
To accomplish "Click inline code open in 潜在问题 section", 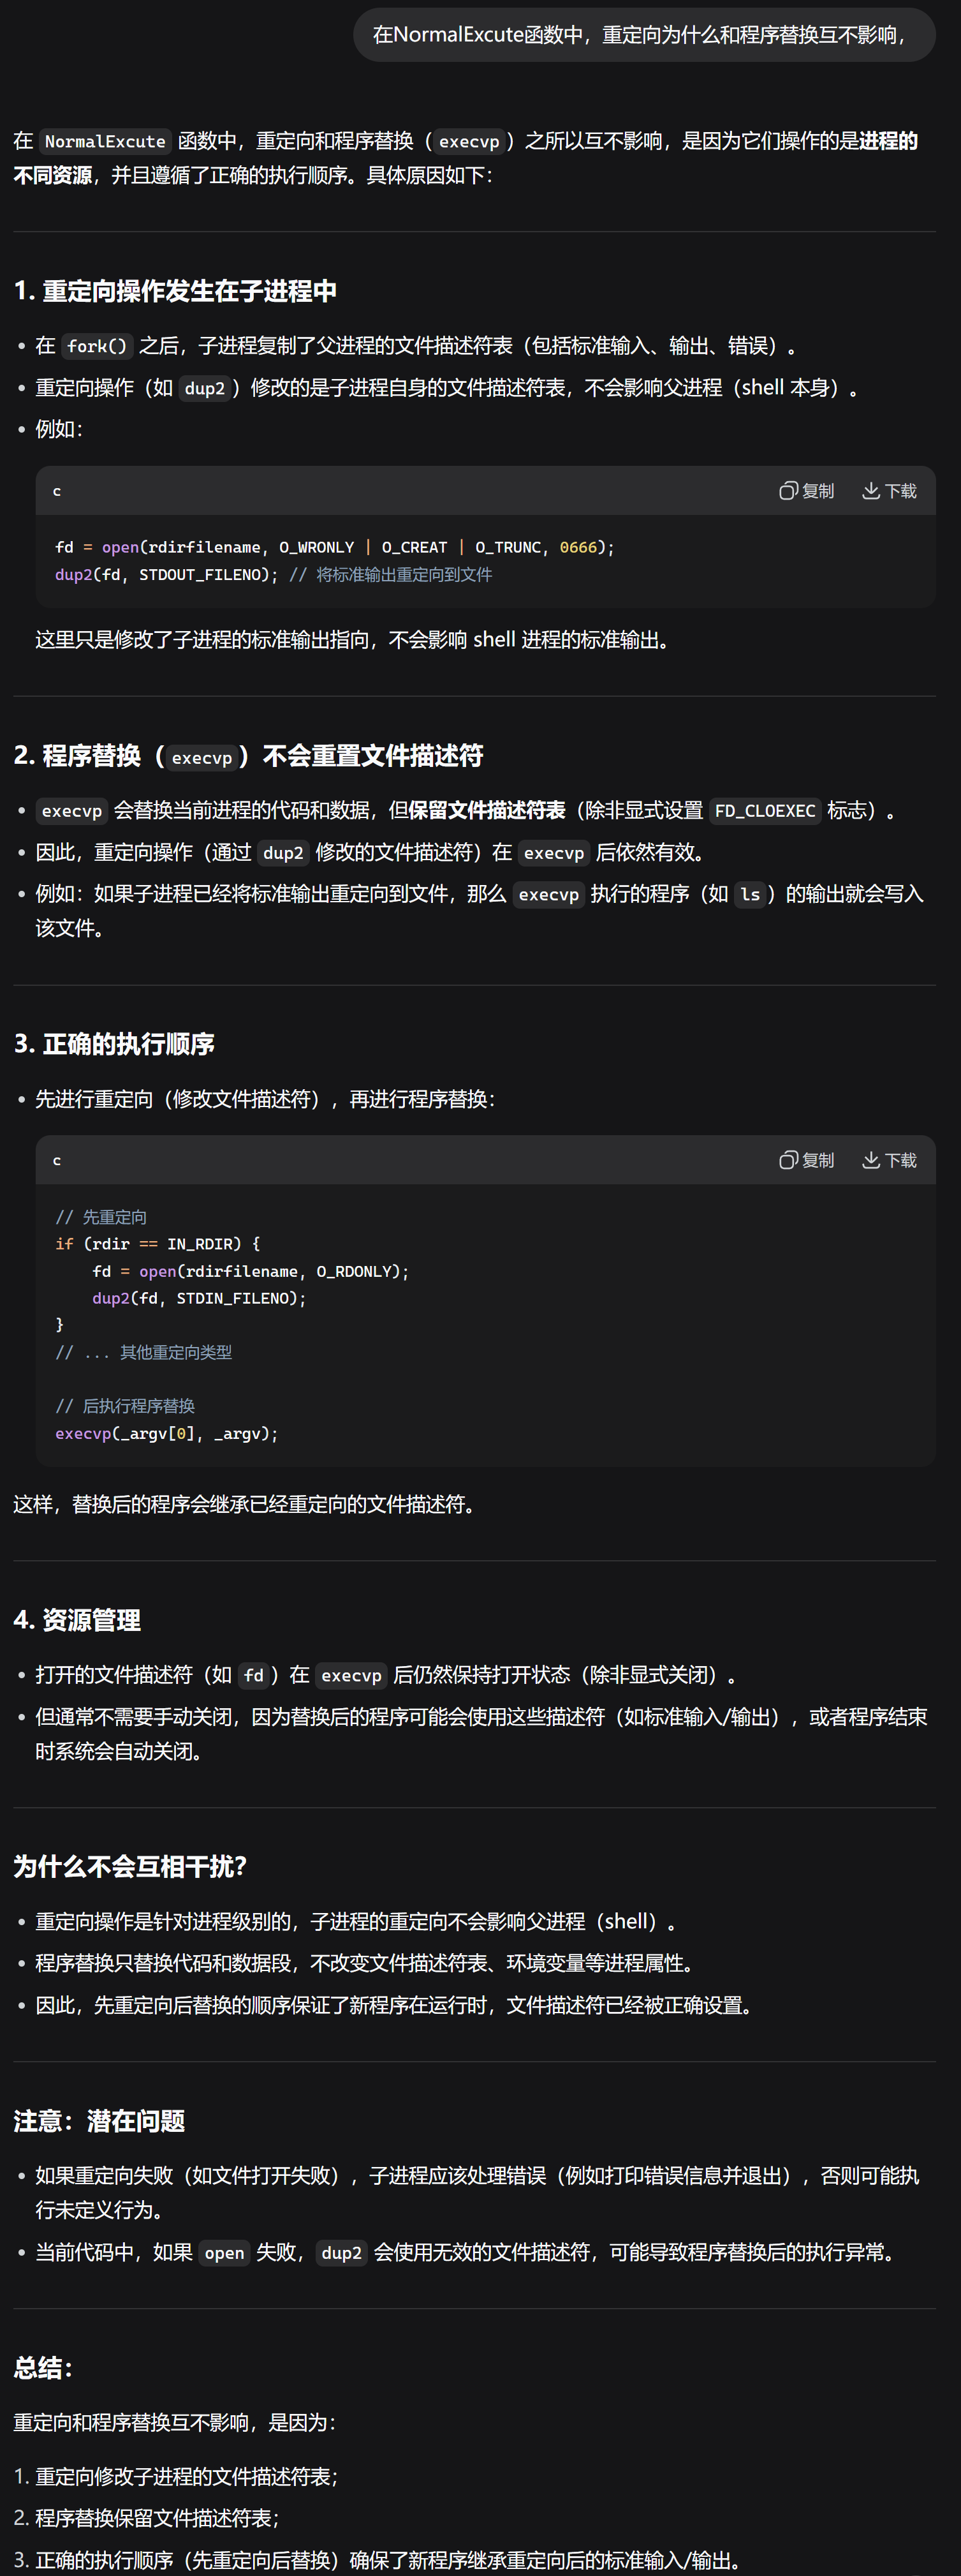I will tap(224, 2253).
